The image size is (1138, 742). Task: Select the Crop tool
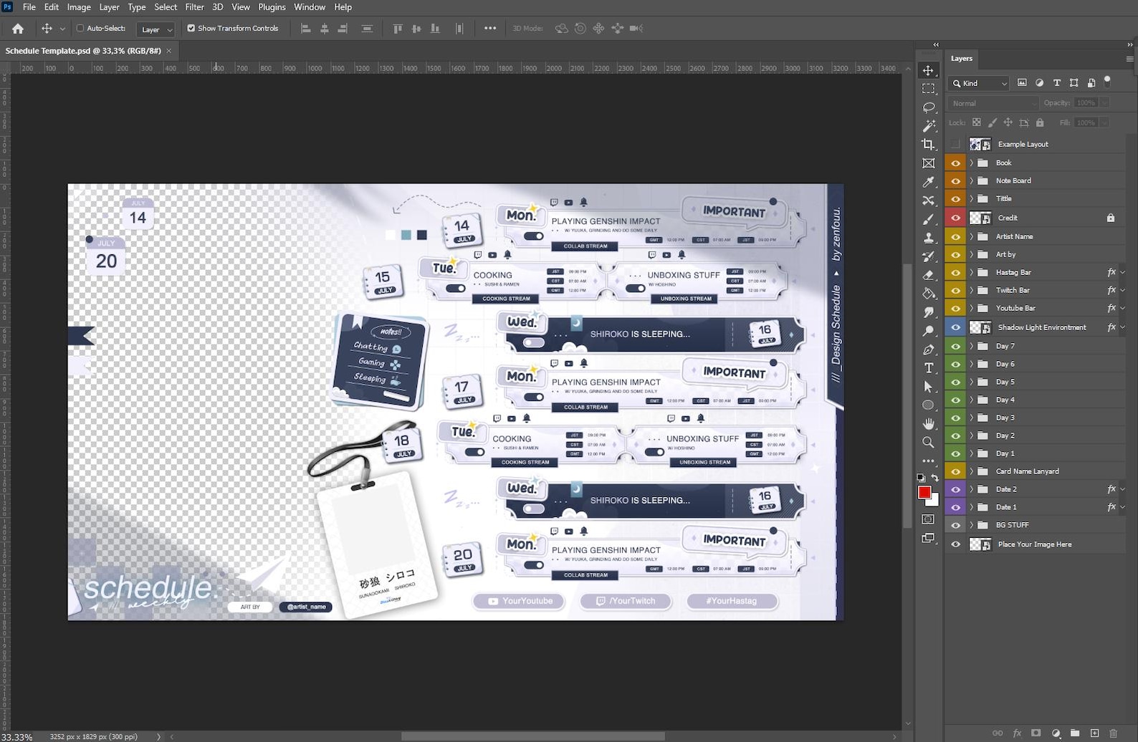click(x=929, y=145)
